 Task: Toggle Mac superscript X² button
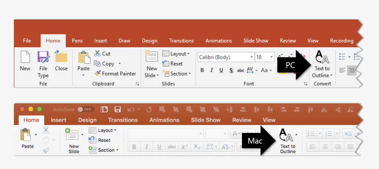(185, 147)
